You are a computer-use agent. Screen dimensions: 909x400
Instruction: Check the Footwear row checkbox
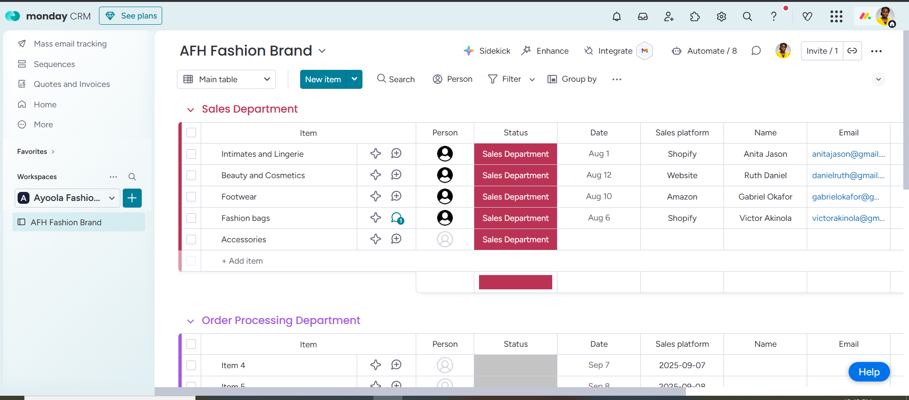point(191,197)
